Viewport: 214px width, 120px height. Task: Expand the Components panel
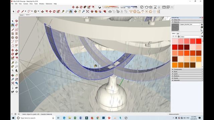[187, 69]
